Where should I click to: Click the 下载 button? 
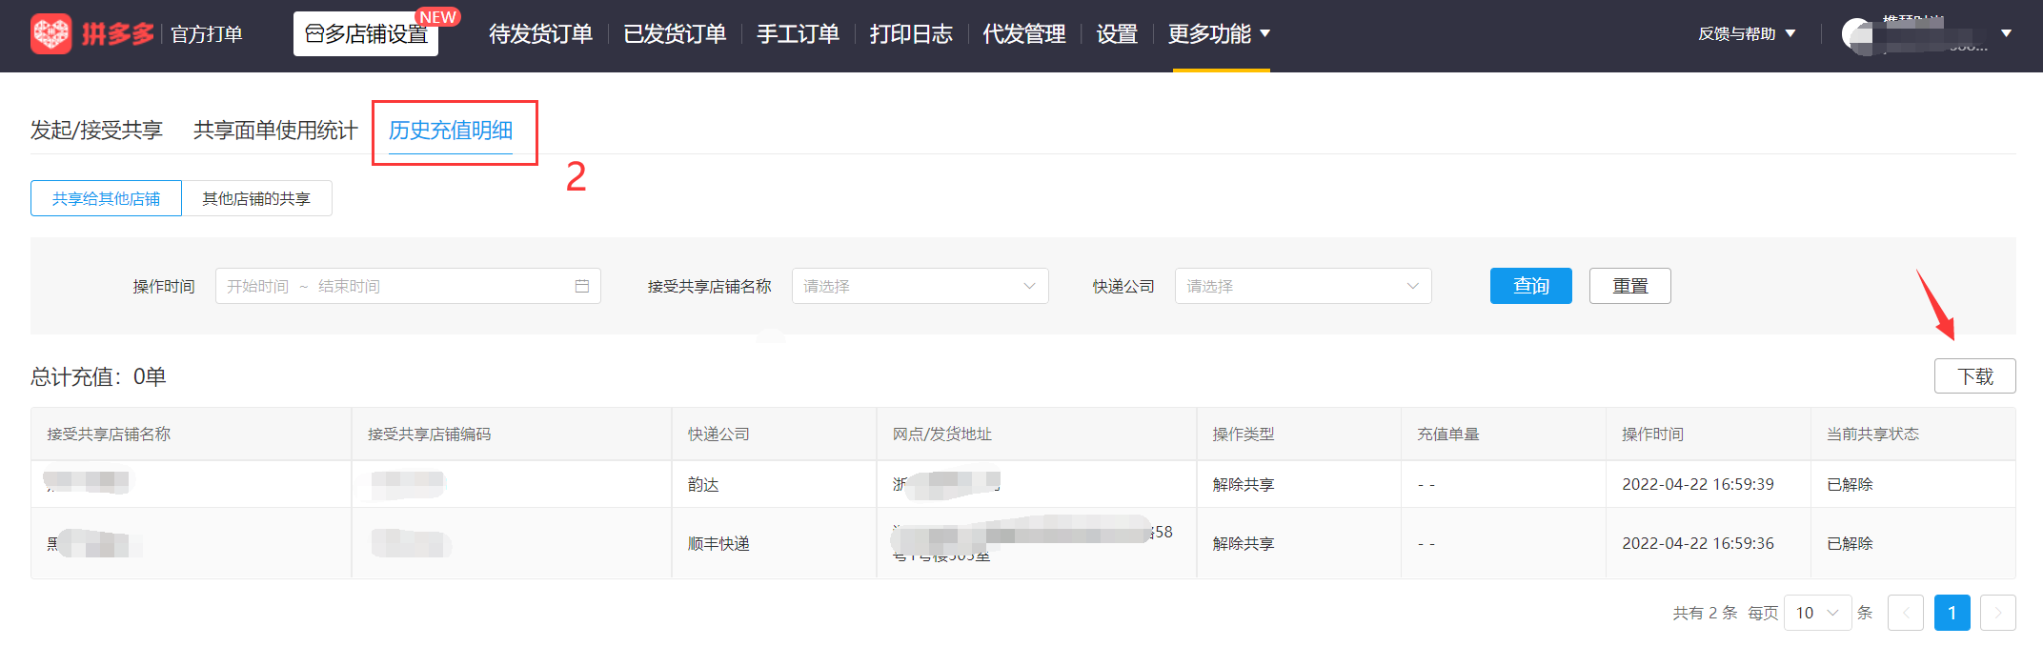coord(1974,376)
